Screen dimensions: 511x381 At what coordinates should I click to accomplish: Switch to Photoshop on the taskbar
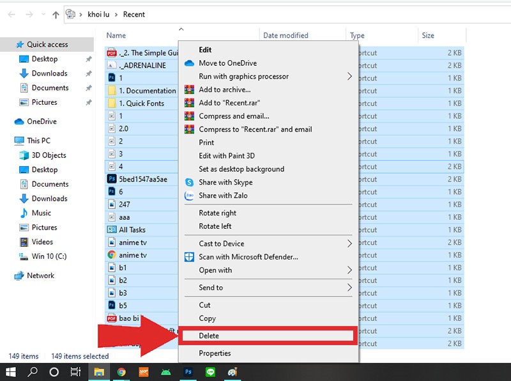pyautogui.click(x=188, y=372)
